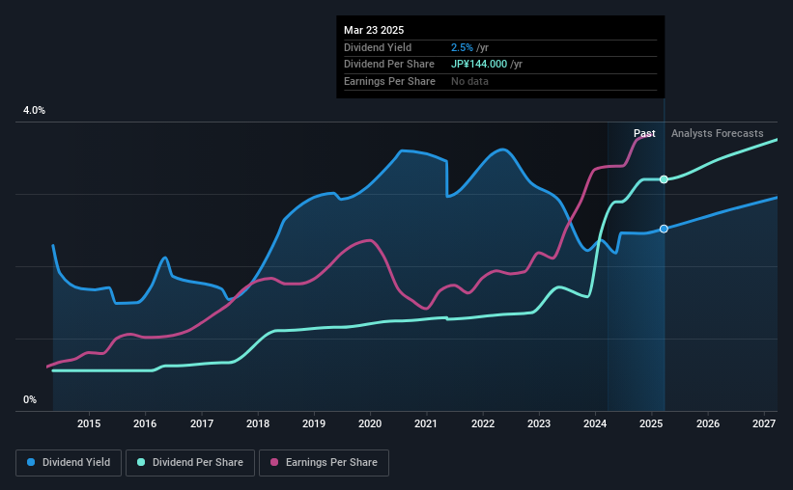Click the 2015 x-axis label
Screen dimensions: 793x490
coord(89,423)
